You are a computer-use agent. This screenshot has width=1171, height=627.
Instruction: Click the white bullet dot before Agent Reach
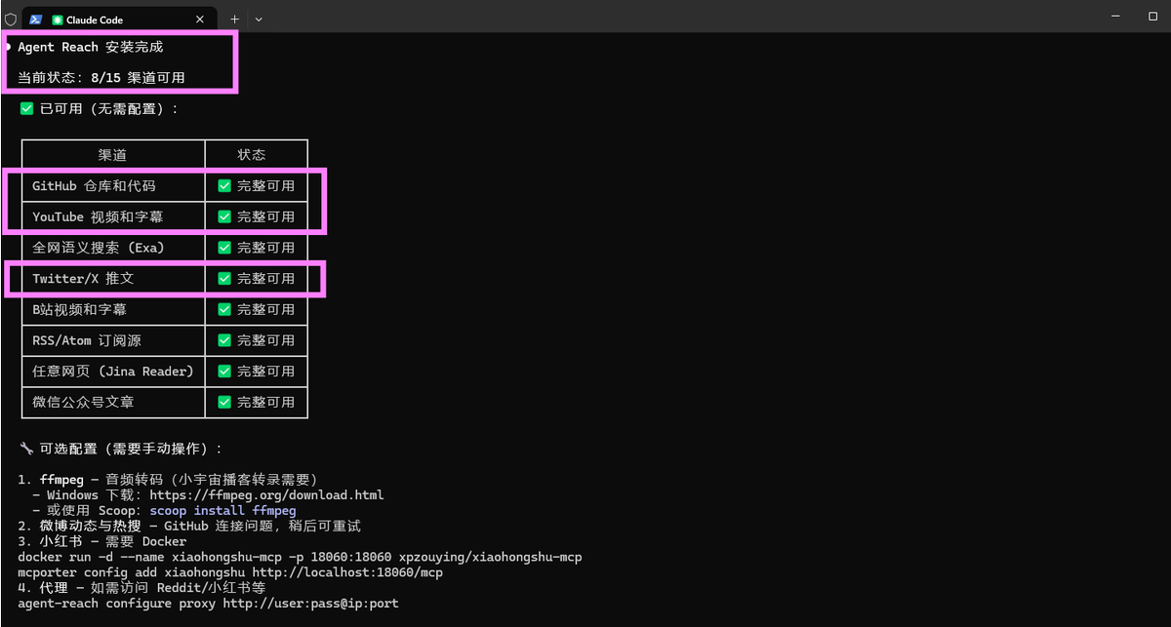click(7, 47)
